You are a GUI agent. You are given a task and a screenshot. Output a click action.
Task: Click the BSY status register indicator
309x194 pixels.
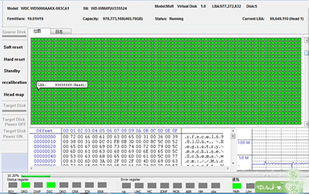click(x=13, y=185)
